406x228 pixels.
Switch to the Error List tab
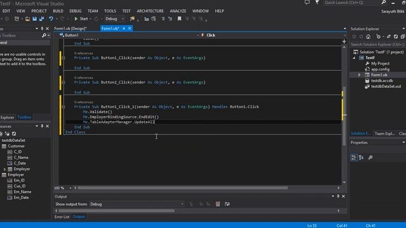62,217
